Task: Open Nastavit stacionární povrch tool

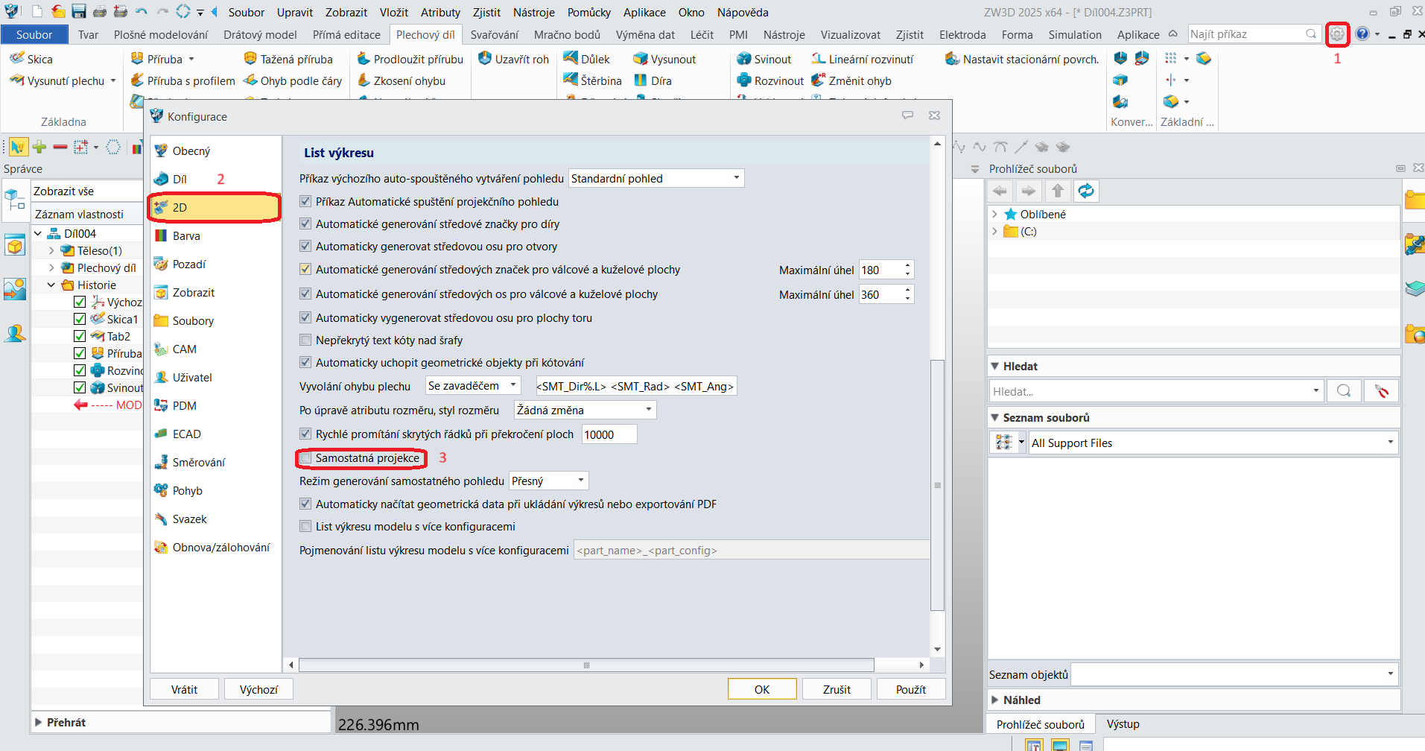Action: click(1022, 59)
